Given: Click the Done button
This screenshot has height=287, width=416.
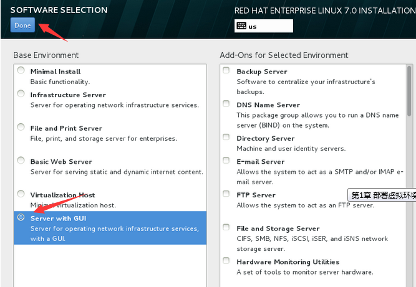Looking at the screenshot, I should pos(22,25).
